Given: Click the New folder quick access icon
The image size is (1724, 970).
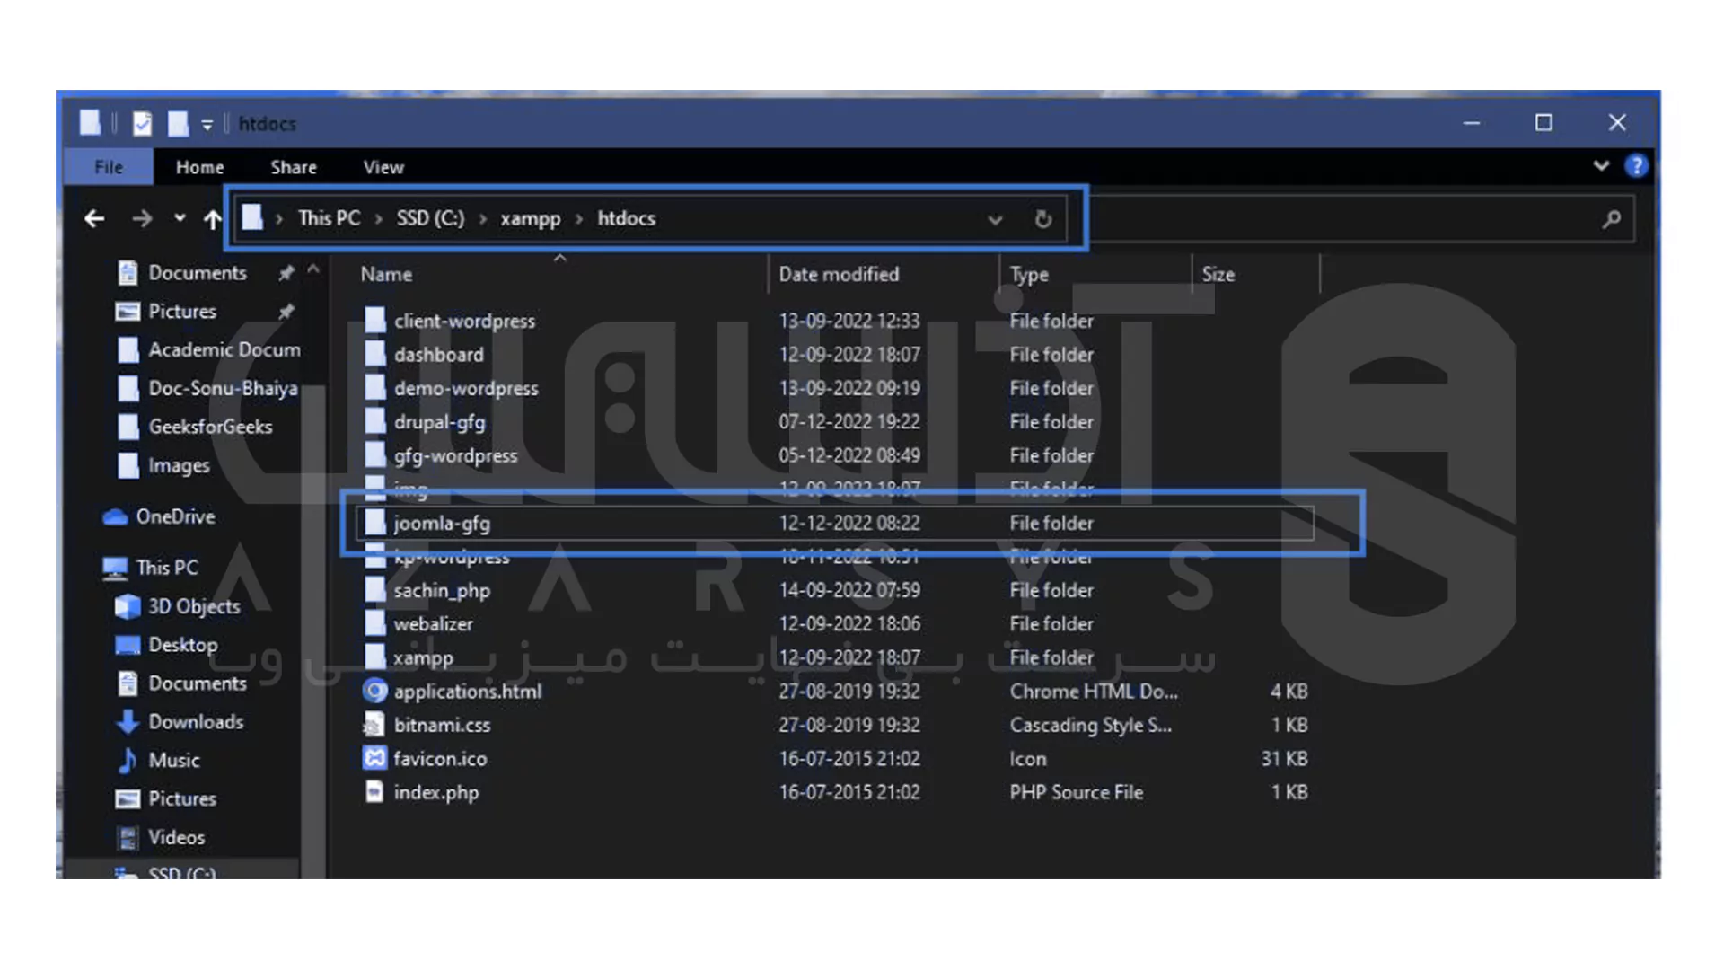Looking at the screenshot, I should (178, 124).
